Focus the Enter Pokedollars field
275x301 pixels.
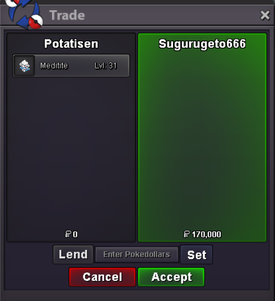137,254
